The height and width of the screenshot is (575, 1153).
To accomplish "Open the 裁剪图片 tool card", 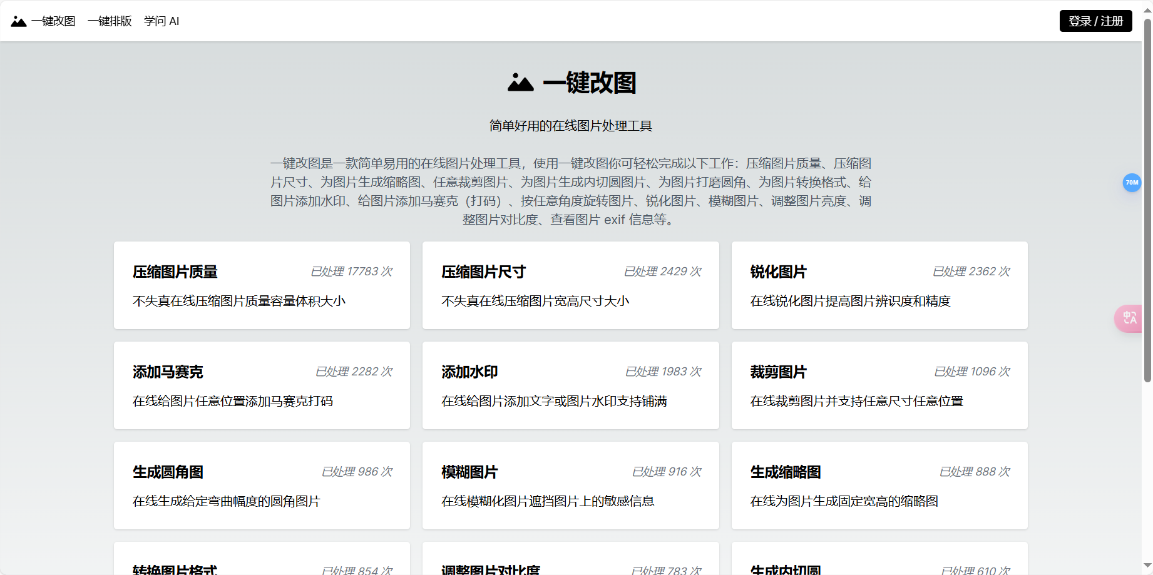I will tap(879, 385).
